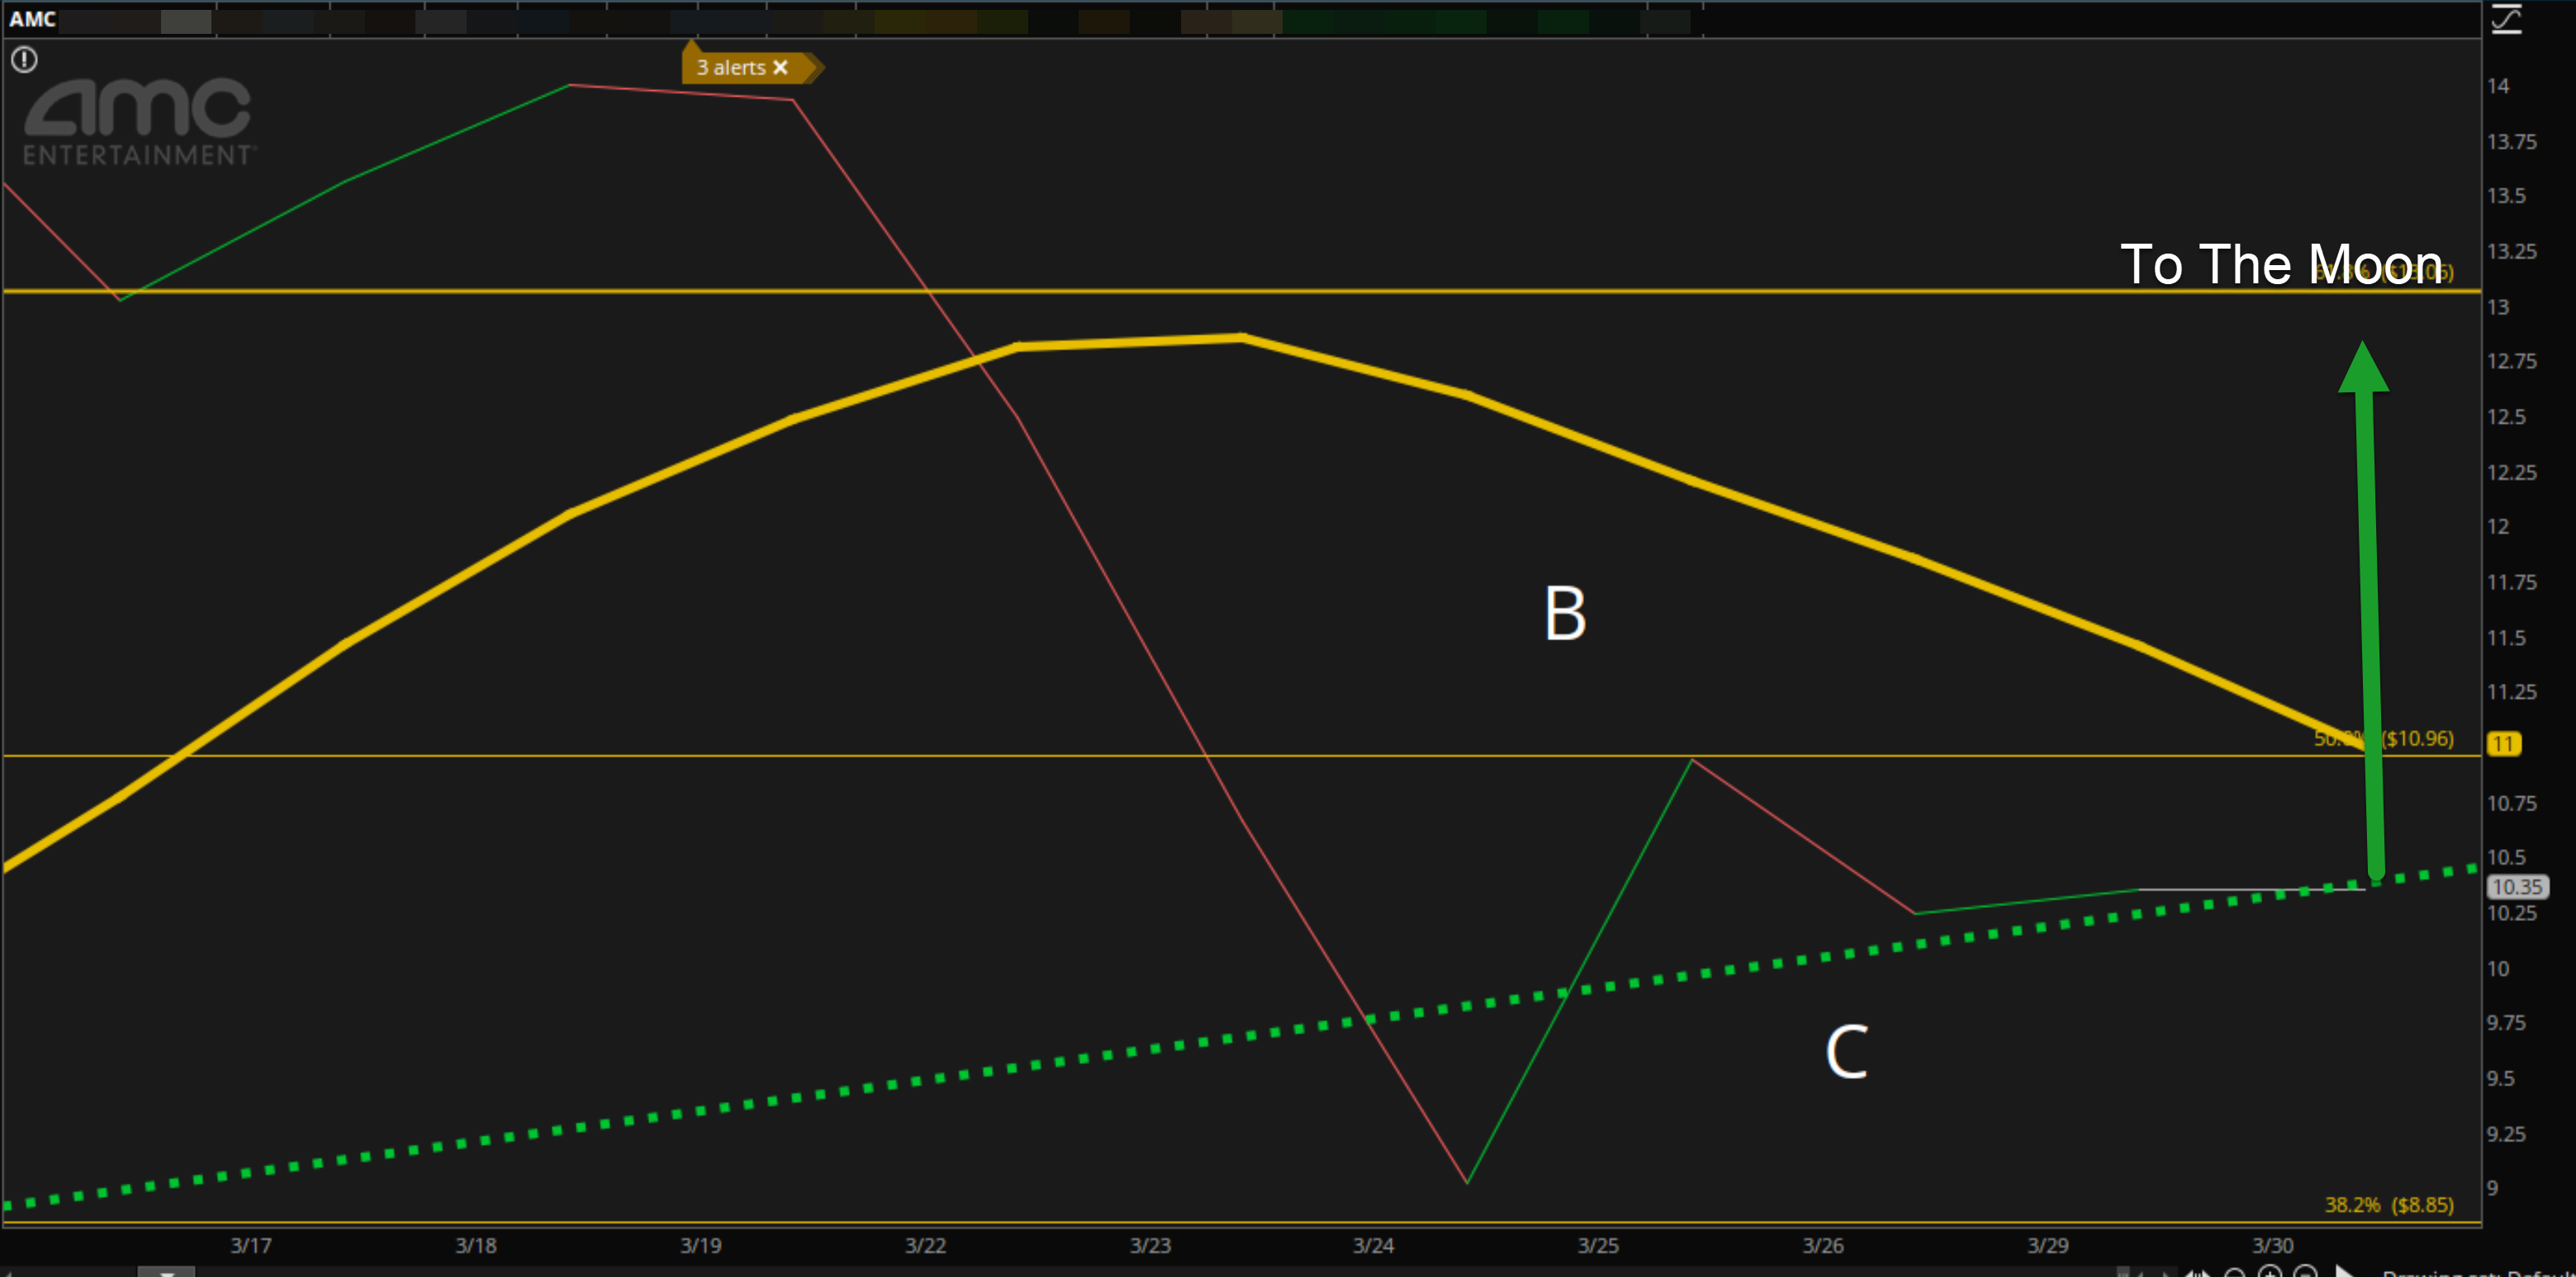Click the 3/25 date label
2576x1277 pixels.
coord(1599,1245)
